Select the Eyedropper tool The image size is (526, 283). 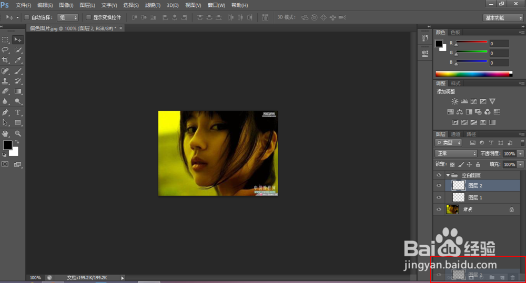[18, 60]
